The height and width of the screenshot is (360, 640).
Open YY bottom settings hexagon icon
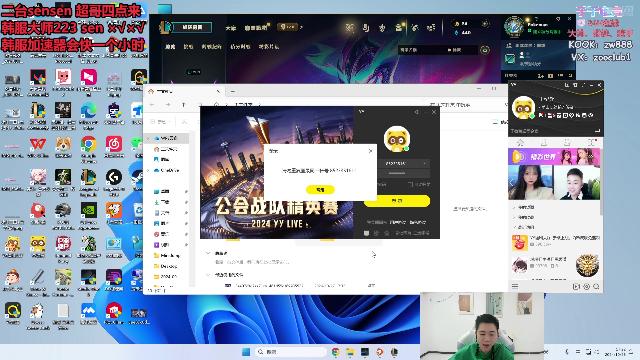(587, 287)
